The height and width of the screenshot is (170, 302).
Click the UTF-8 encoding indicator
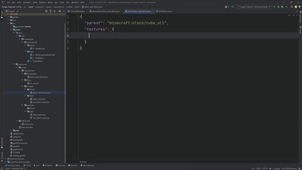265,169
